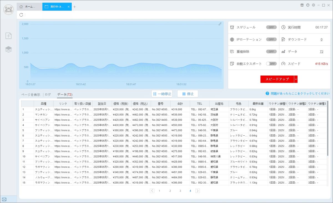
Task: Select the データ(72) tab
Action: [x=65, y=94]
